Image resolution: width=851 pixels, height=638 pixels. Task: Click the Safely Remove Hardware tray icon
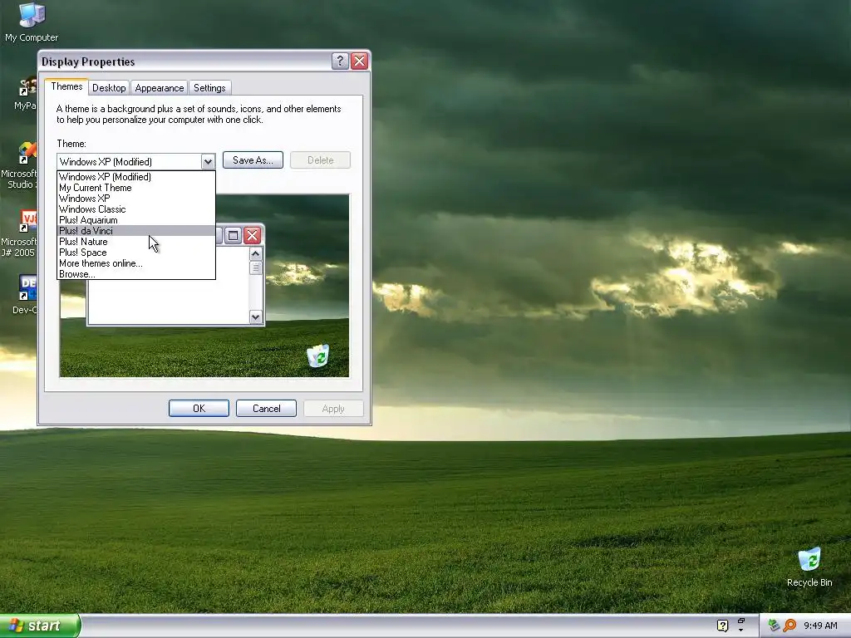pos(775,626)
